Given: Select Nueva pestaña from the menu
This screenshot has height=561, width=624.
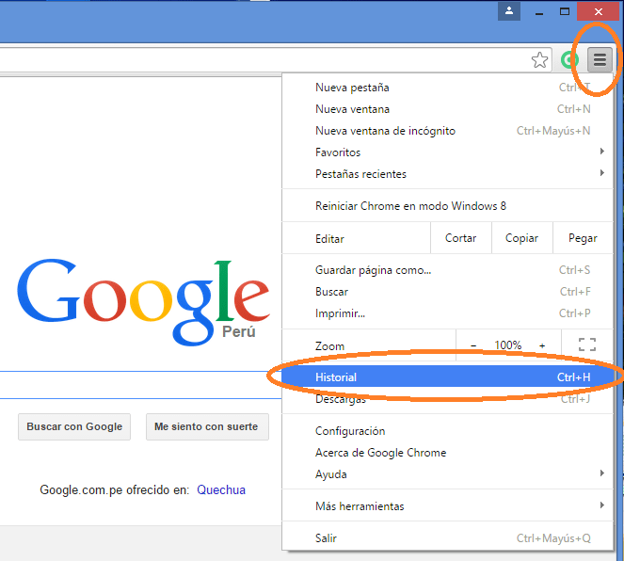Looking at the screenshot, I should point(447,88).
